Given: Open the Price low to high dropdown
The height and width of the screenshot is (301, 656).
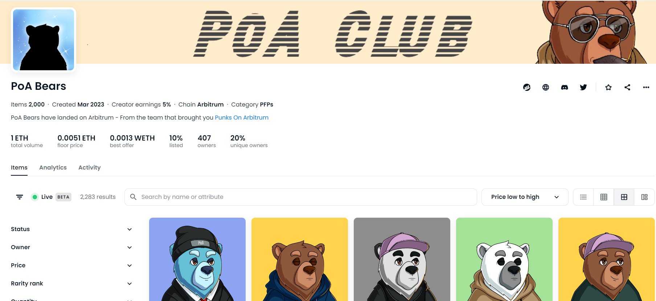Looking at the screenshot, I should 525,197.
